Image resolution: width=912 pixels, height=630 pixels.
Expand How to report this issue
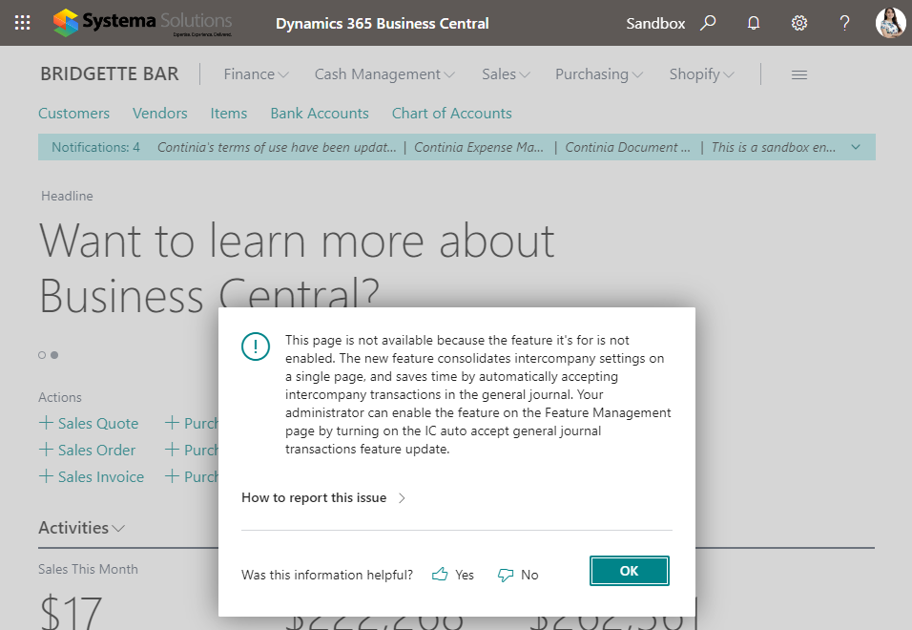click(x=323, y=497)
